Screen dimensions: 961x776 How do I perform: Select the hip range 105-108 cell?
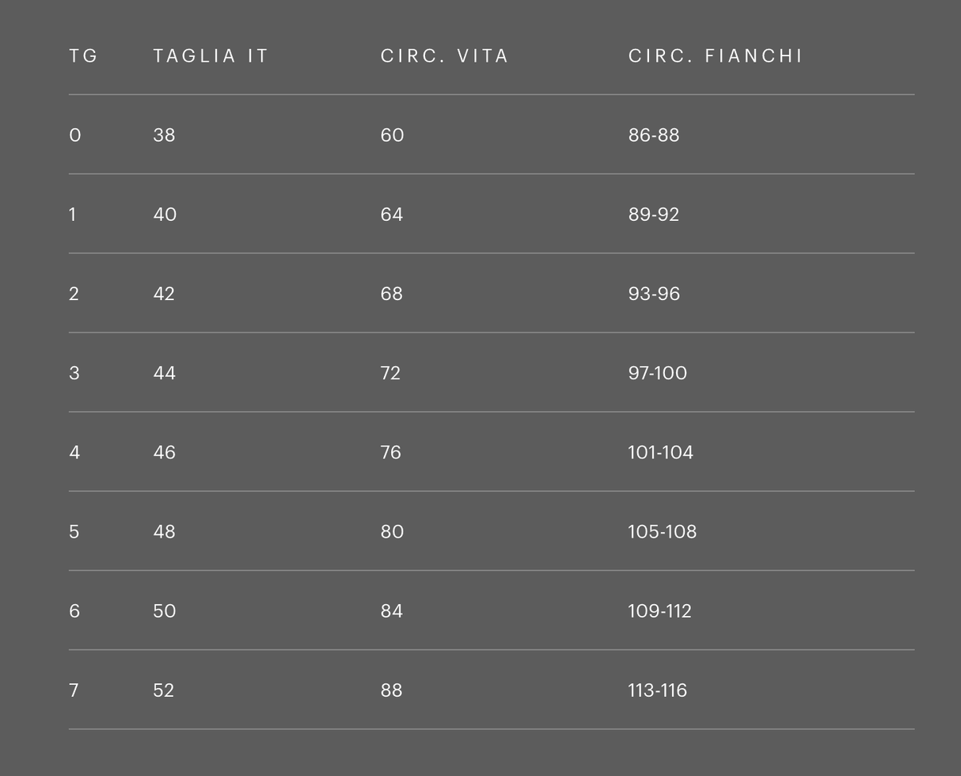pos(662,531)
